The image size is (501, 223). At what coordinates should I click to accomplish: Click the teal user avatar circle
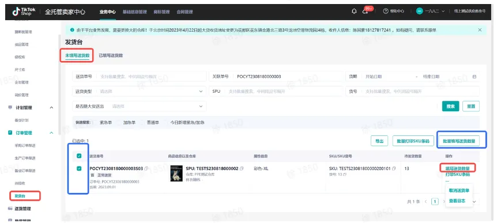(420, 11)
